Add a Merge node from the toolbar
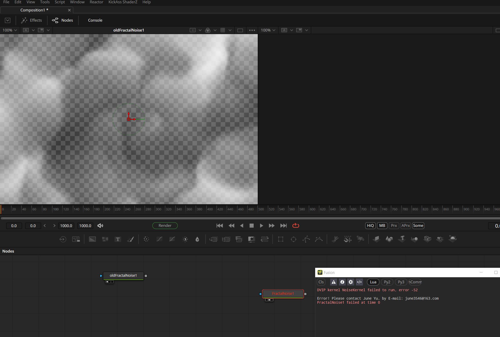 [213, 239]
